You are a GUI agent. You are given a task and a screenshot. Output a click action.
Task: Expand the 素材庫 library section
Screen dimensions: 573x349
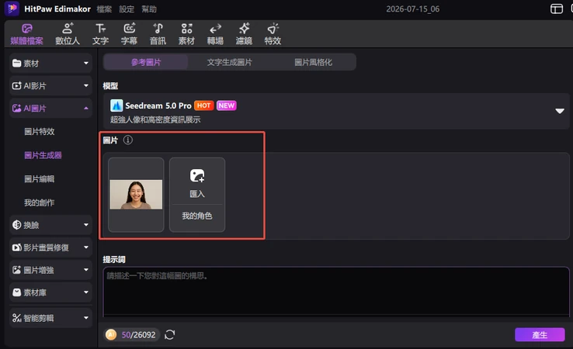(50, 292)
